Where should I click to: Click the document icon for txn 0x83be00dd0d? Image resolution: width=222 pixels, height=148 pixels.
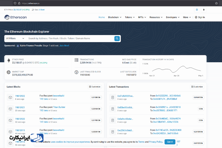(x=113, y=109)
